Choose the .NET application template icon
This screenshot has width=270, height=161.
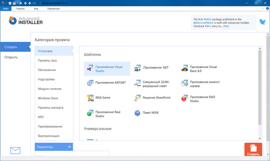pos(138,68)
